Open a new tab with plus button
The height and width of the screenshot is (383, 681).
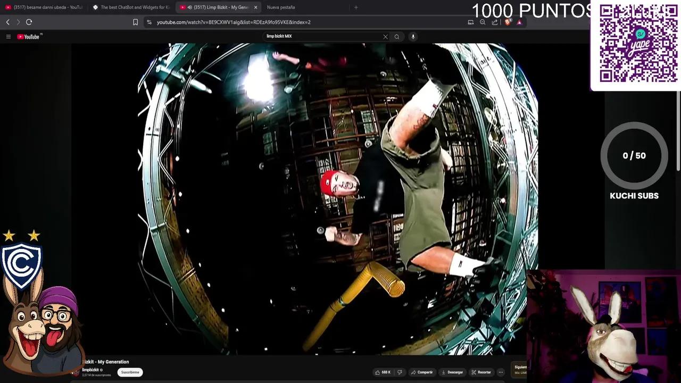(x=356, y=7)
